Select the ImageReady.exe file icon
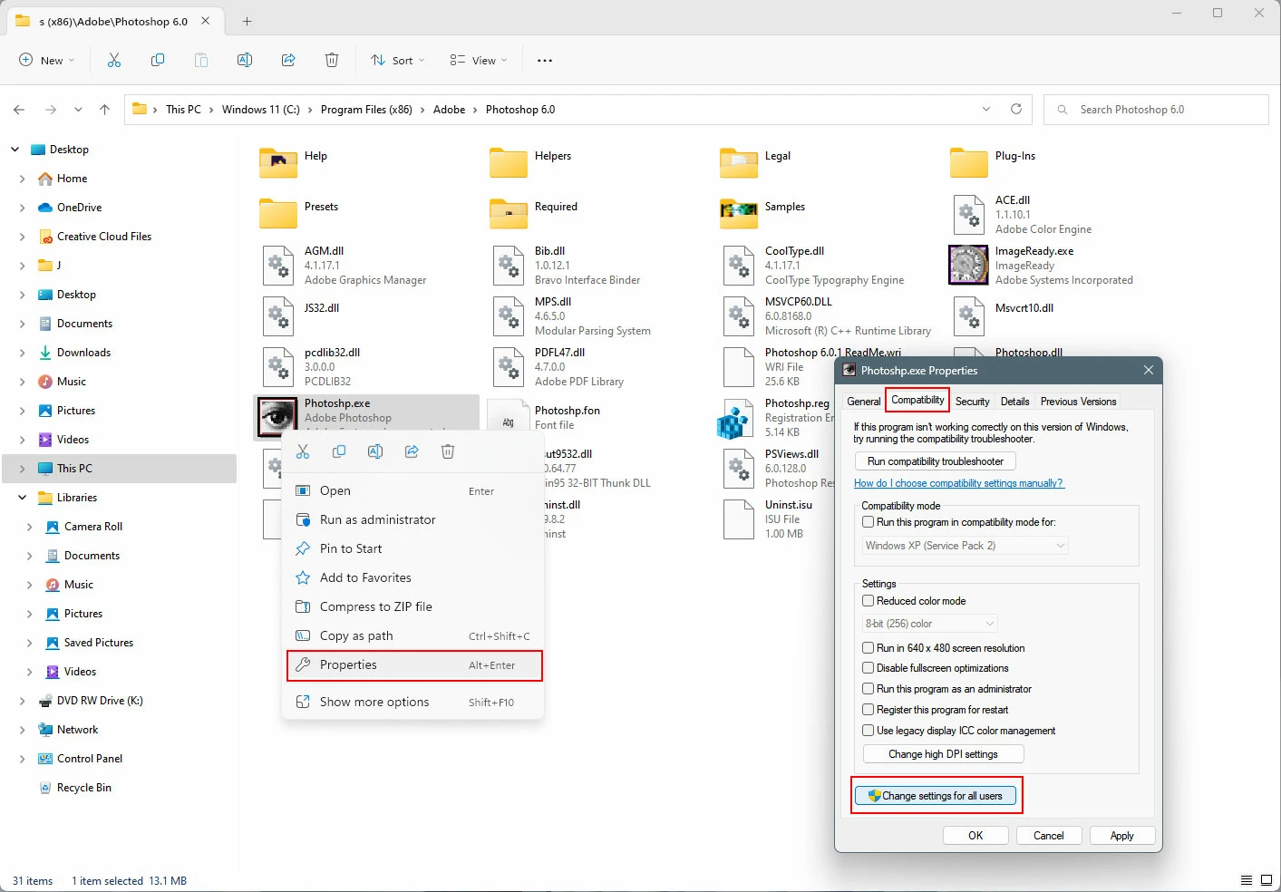 (x=968, y=265)
